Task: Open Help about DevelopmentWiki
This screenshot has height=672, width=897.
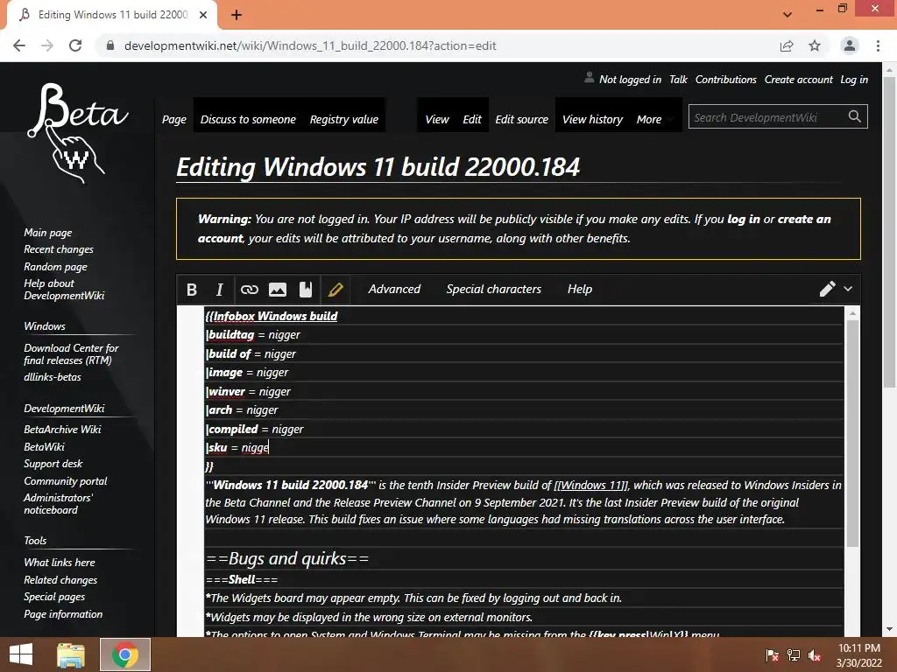Action: pyautogui.click(x=64, y=289)
